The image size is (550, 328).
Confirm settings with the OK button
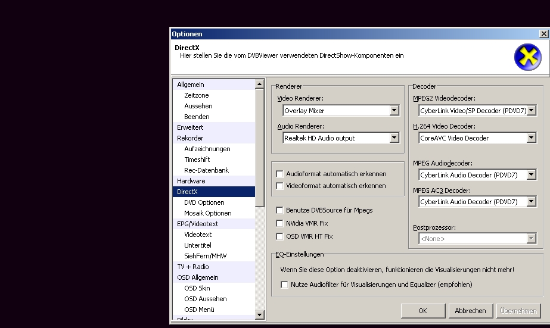point(422,311)
